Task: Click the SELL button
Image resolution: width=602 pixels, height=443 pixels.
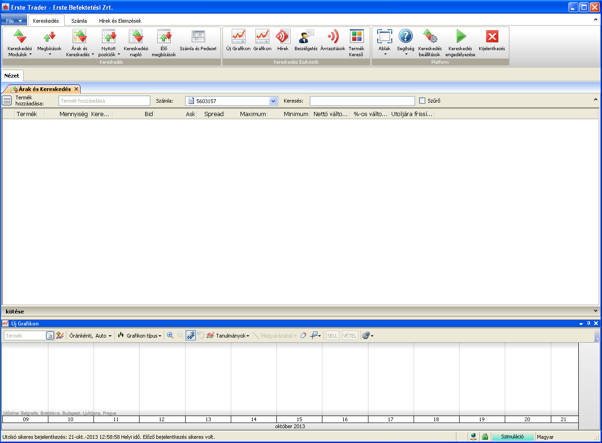Action: 332,335
